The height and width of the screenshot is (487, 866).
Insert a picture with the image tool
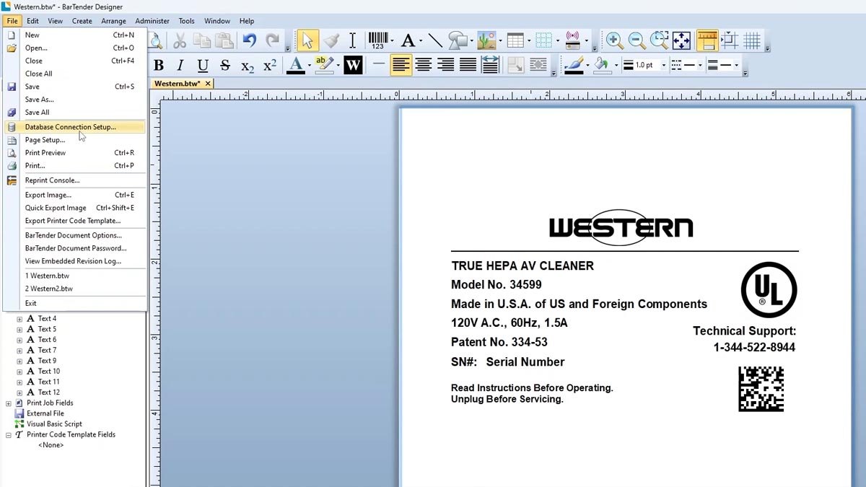(x=487, y=40)
